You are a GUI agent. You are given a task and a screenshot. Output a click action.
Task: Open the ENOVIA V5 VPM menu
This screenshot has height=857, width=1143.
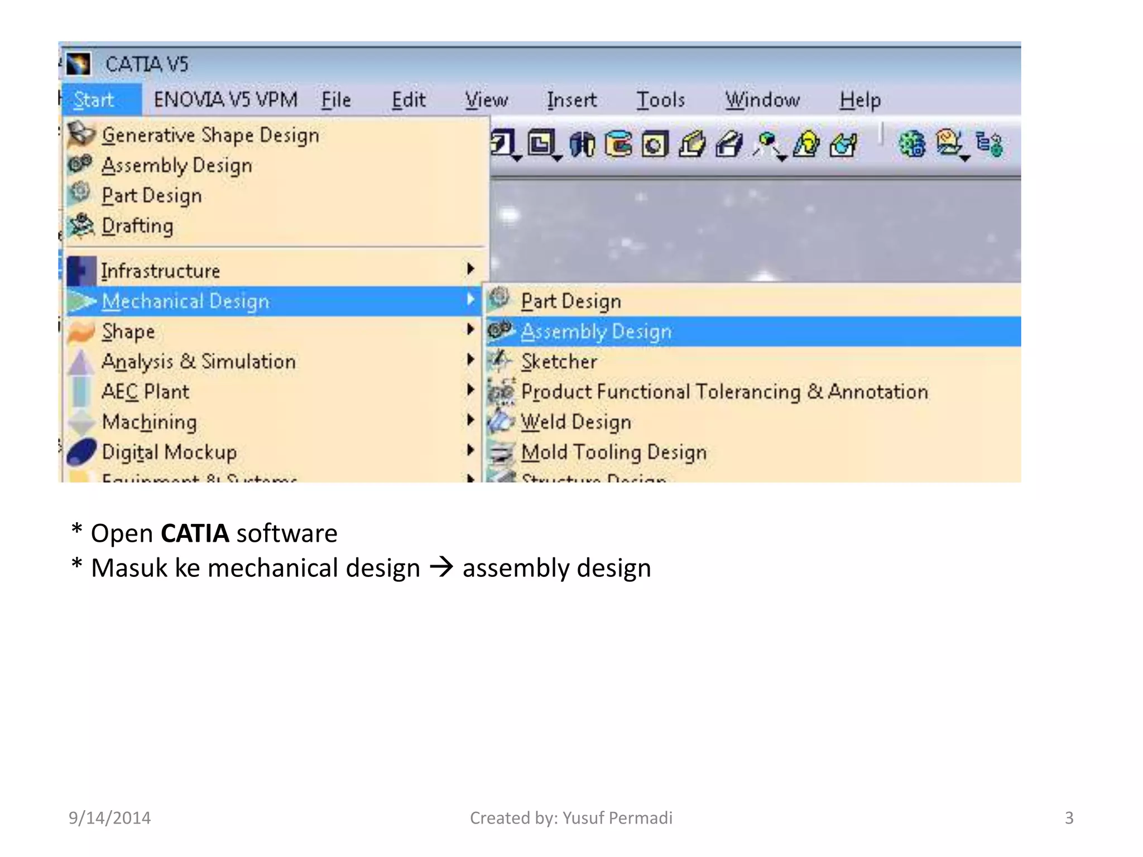pos(225,100)
